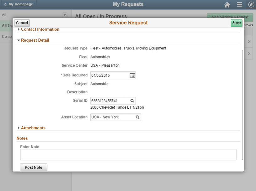Select the All filter in the sidebar
The height and width of the screenshot is (191, 256).
coord(4,15)
